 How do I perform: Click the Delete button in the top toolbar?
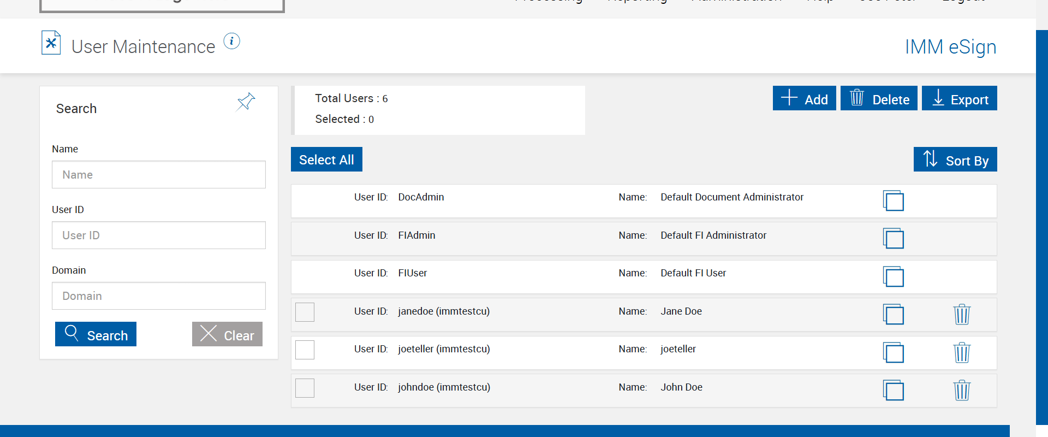click(x=879, y=98)
